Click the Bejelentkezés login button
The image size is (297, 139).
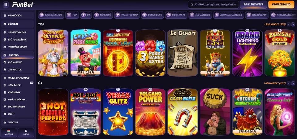point(253,5)
